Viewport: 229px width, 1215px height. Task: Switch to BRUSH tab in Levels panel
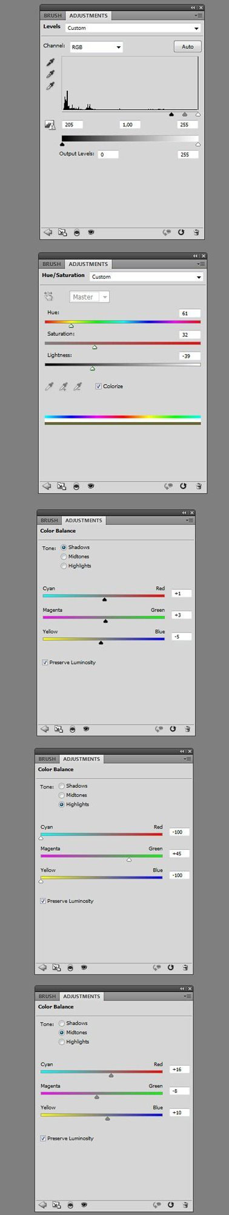53,15
